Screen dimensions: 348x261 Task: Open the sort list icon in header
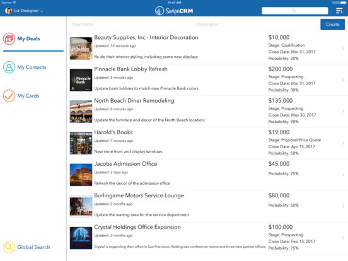click(339, 11)
